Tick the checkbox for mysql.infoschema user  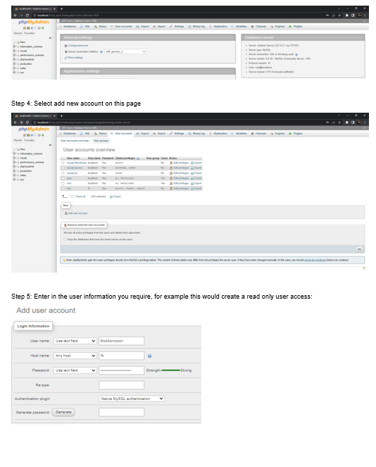(x=63, y=163)
